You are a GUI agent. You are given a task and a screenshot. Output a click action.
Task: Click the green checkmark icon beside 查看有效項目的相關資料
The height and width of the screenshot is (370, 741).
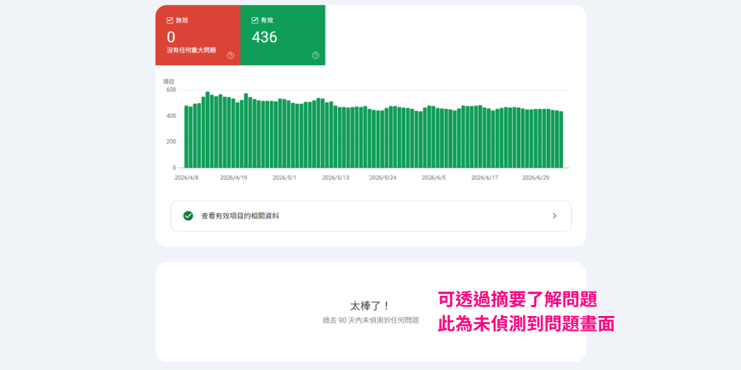[x=188, y=216]
